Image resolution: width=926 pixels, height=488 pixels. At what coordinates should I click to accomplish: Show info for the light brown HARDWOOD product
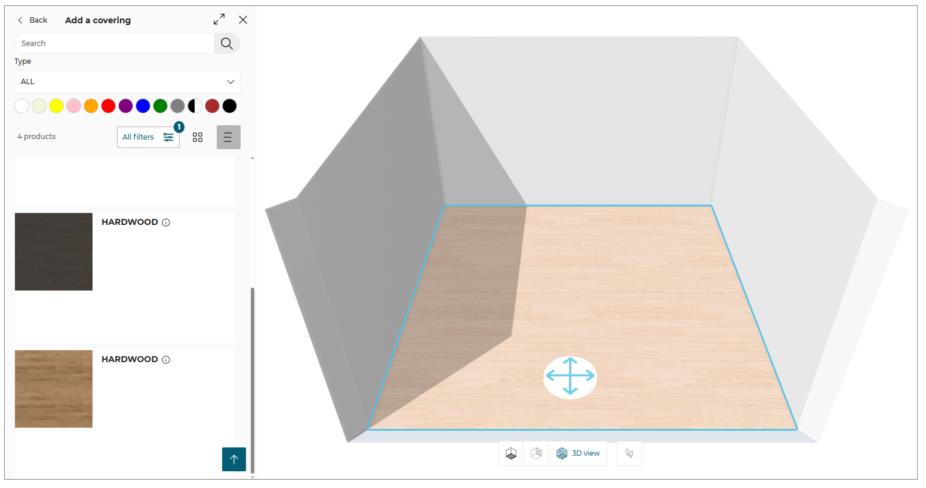[x=166, y=360]
